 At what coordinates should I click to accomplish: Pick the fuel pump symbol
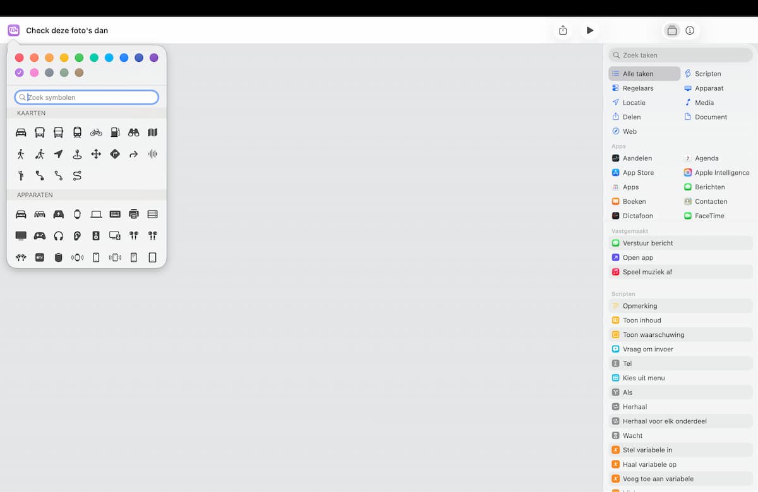coord(115,132)
